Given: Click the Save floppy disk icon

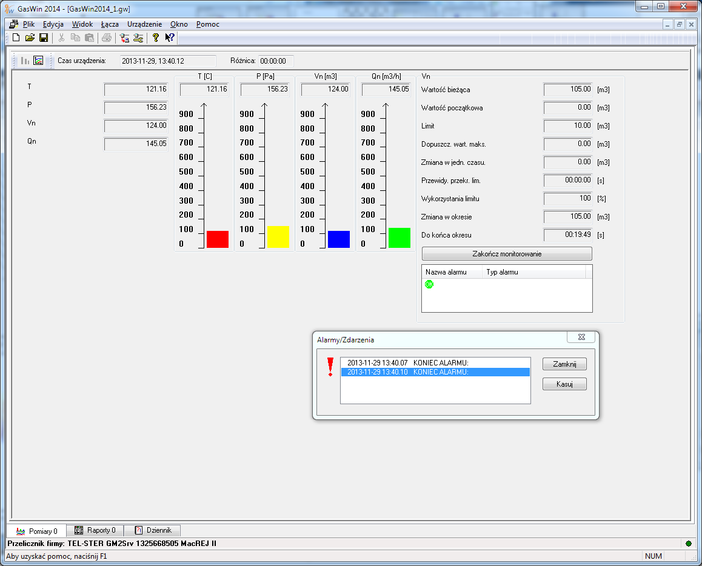Looking at the screenshot, I should pos(44,38).
